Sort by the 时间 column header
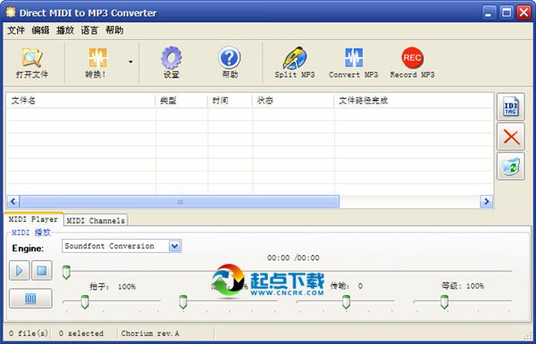This screenshot has height=344, width=536. tap(230, 101)
